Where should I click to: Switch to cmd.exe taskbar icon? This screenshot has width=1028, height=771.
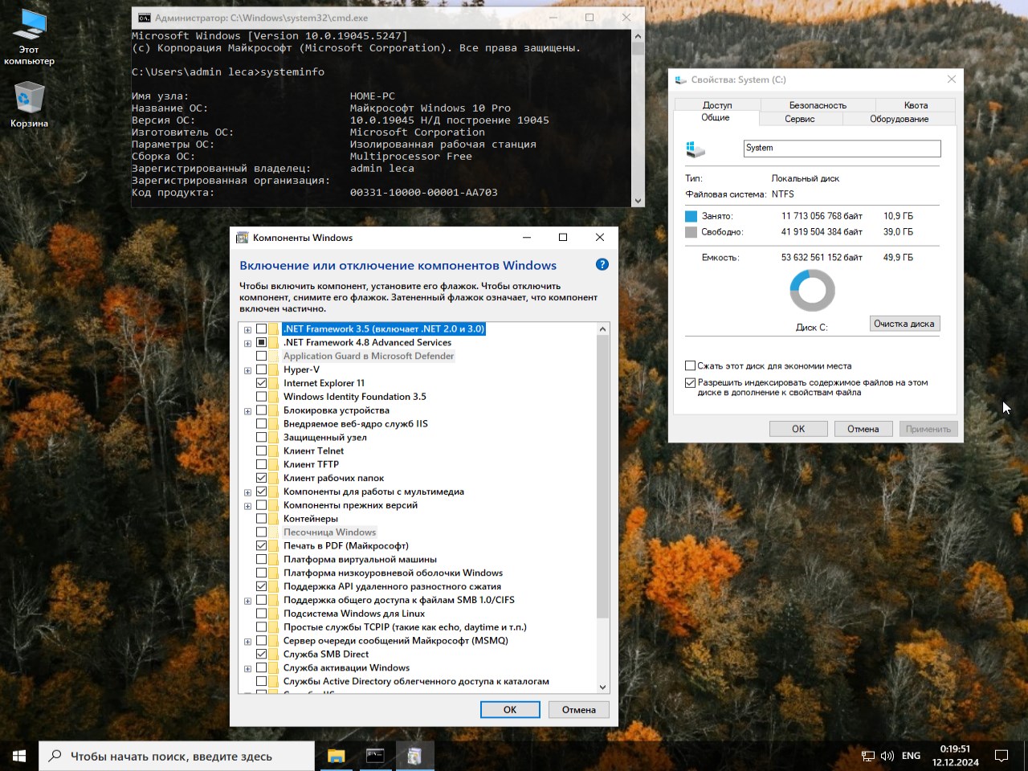(x=375, y=756)
